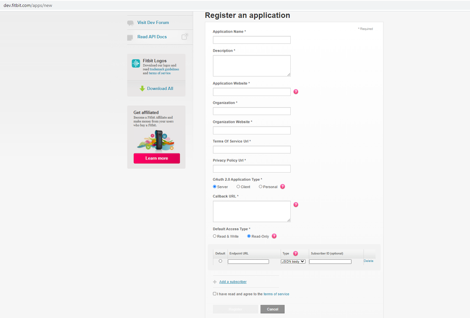This screenshot has height=318, width=470.
Task: Select the Personal application type
Action: click(x=261, y=187)
